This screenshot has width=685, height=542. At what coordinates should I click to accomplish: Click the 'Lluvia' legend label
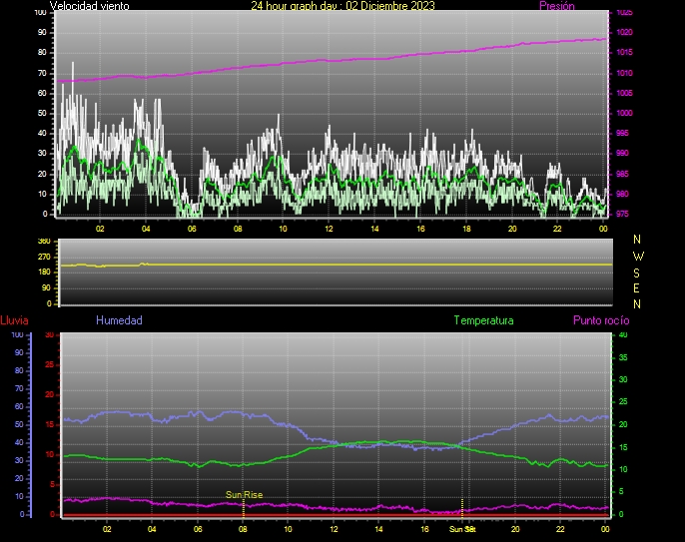pyautogui.click(x=14, y=320)
